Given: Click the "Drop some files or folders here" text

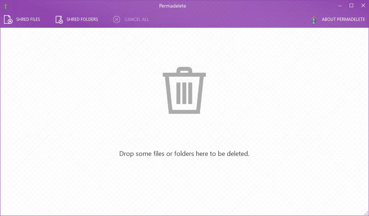Looking at the screenshot, I should 184,154.
